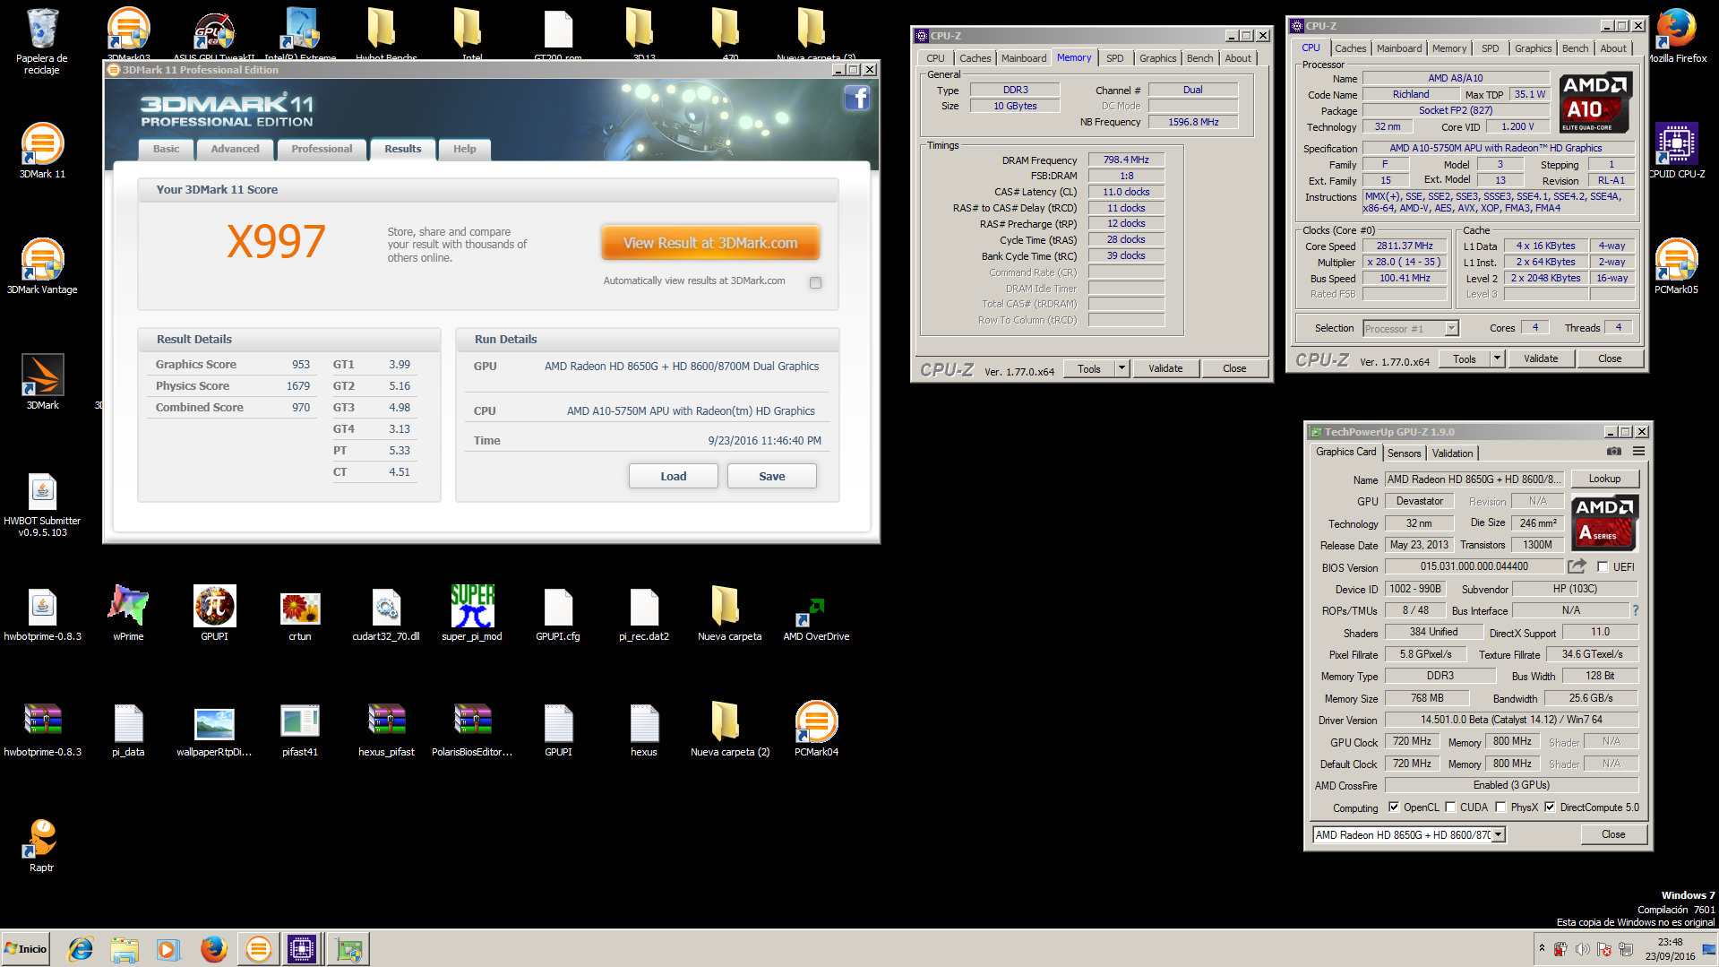
Task: Open the PCMark04 desktop shortcut
Action: [816, 729]
